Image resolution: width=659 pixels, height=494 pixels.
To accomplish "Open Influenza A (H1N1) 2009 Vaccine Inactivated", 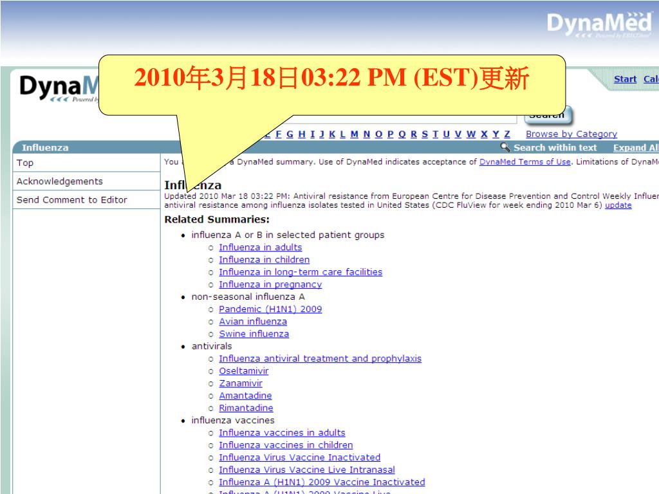I will click(322, 482).
